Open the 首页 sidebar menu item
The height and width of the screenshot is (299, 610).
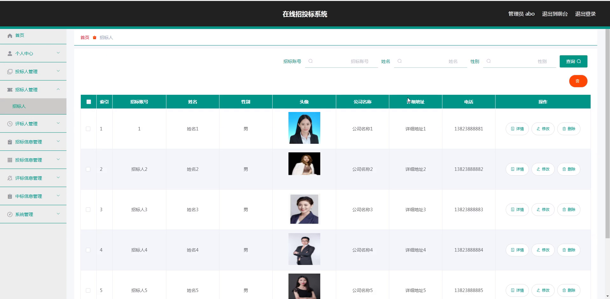(x=33, y=36)
